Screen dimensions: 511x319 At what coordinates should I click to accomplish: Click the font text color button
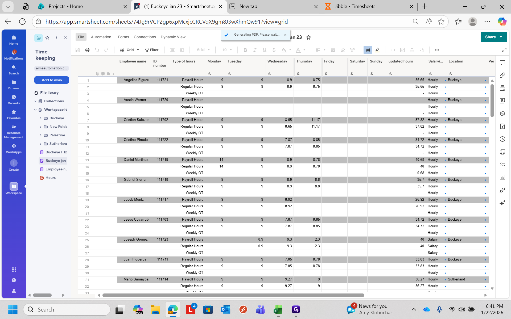coord(298,50)
